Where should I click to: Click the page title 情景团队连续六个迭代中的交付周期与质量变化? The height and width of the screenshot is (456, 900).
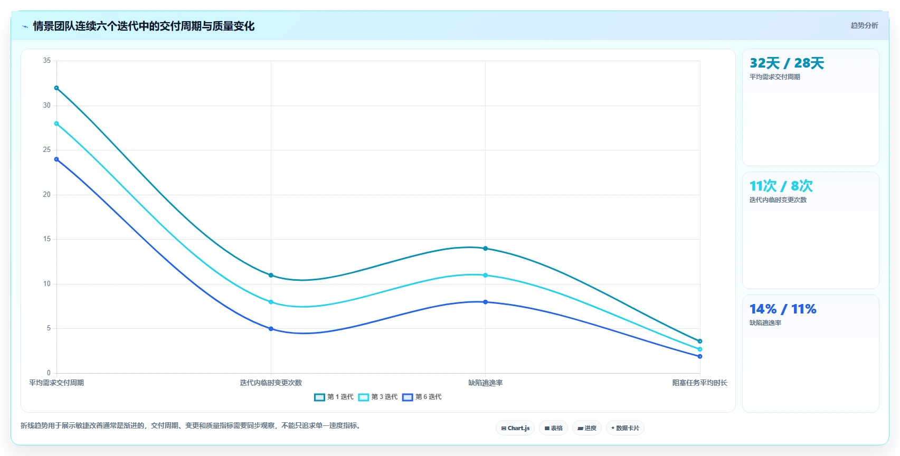coord(144,26)
